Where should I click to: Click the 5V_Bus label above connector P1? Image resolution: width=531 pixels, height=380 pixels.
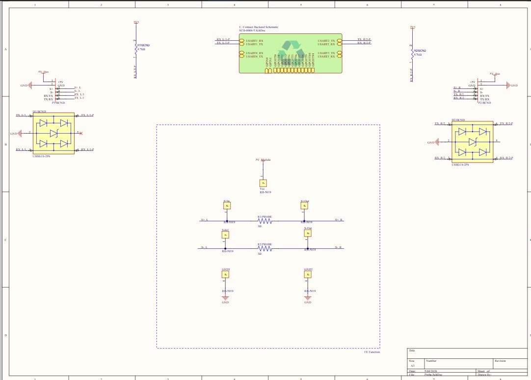43,72
